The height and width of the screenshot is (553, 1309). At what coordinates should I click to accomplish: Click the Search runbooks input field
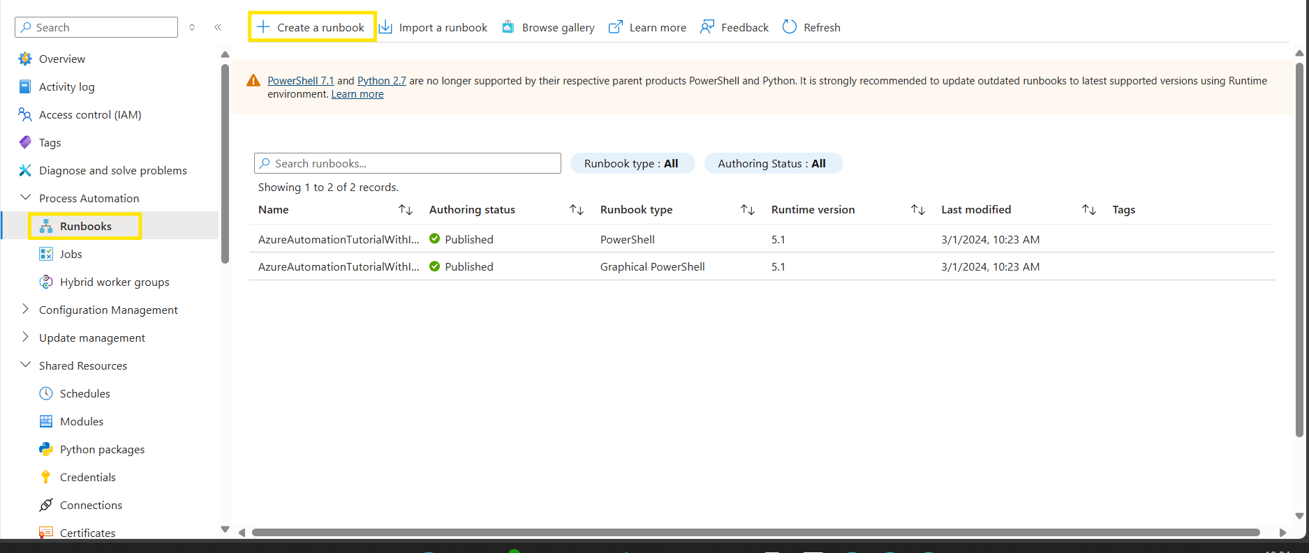point(408,163)
